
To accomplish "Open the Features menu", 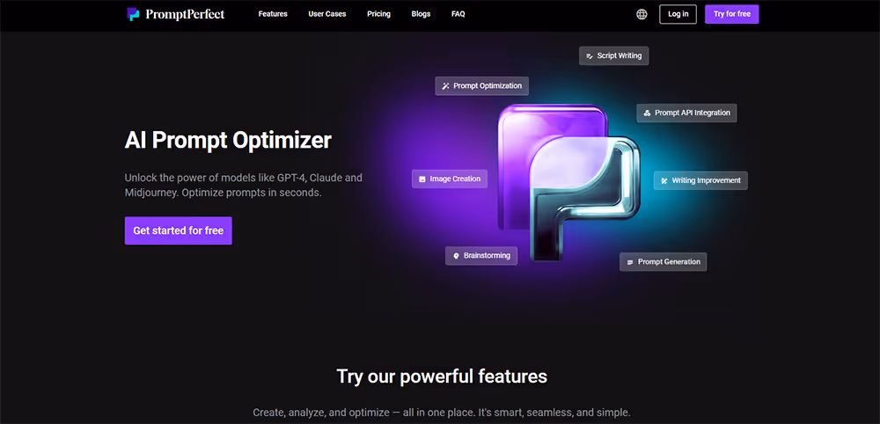I will pyautogui.click(x=273, y=14).
